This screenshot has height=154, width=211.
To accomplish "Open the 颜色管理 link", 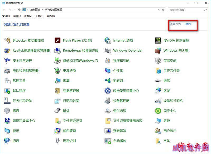I will [69, 131].
